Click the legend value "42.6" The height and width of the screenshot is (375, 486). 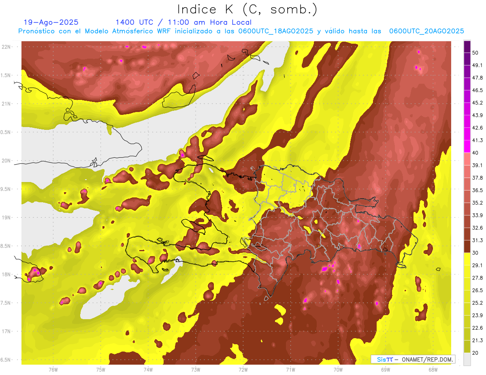(x=477, y=128)
